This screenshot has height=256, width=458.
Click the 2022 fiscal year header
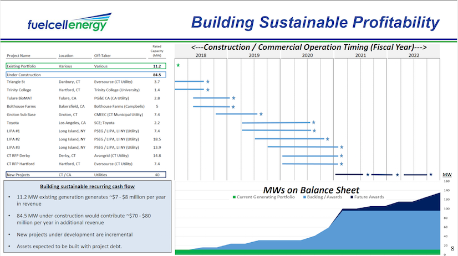tap(414, 55)
